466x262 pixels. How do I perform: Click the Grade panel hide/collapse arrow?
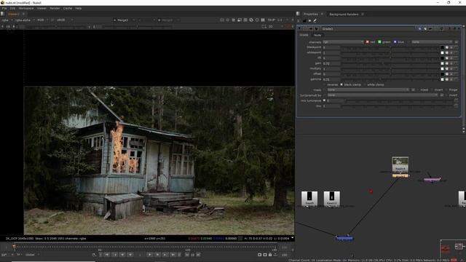(299, 29)
